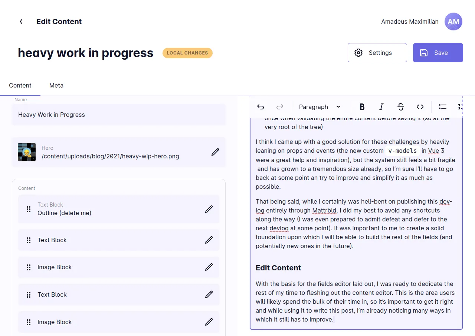Switch to the Meta tab
The height and width of the screenshot is (336, 475).
[x=56, y=85]
